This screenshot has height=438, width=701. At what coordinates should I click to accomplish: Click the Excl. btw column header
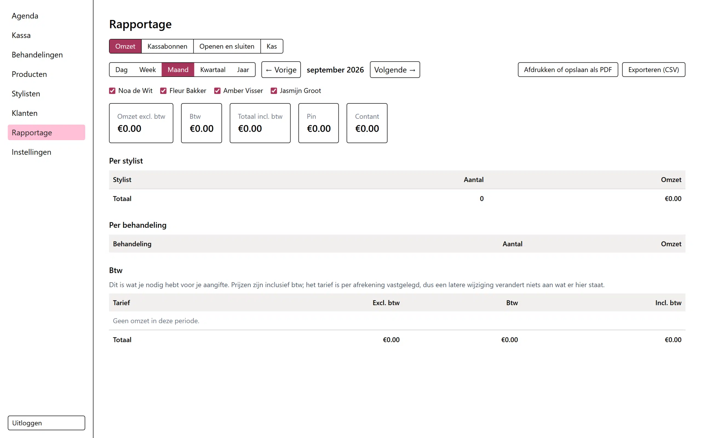(x=386, y=303)
